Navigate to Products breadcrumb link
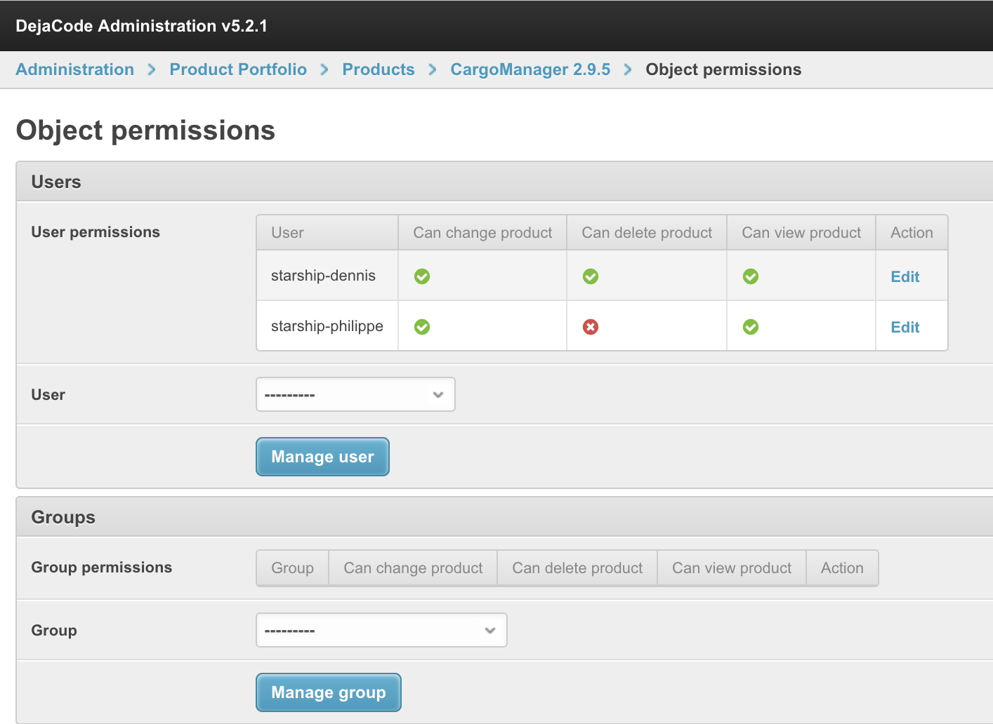This screenshot has width=993, height=724. (x=379, y=69)
